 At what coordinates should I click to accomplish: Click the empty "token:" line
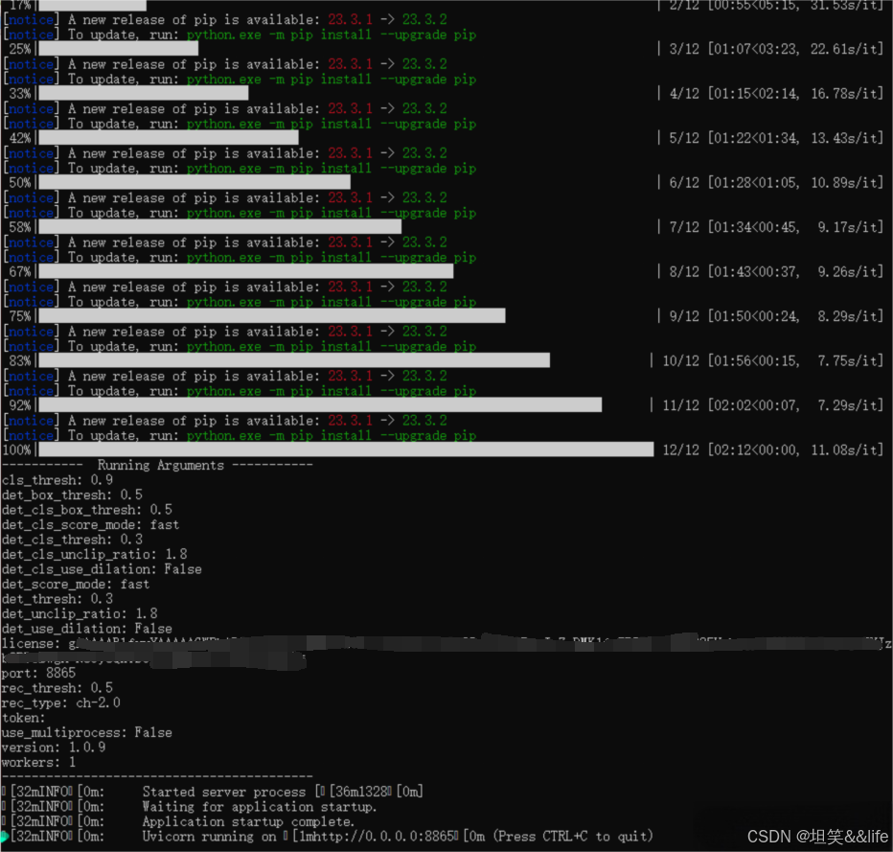(23, 718)
